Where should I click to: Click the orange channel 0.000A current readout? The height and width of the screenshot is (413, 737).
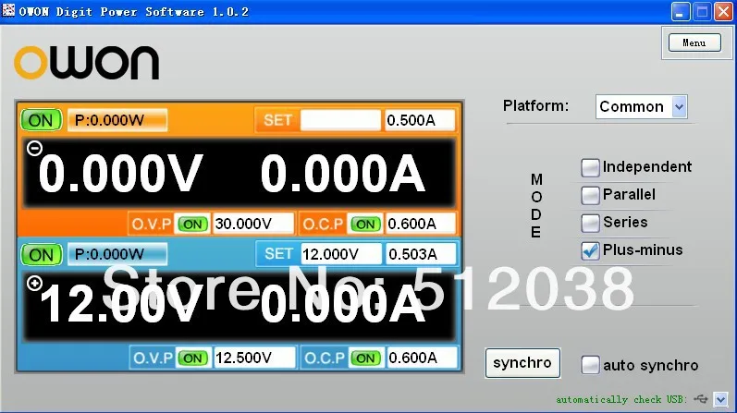(343, 174)
